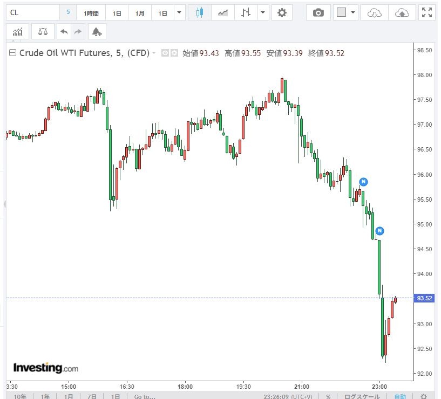The height and width of the screenshot is (399, 441).
Task: Switch to the area chart style icon
Action: click(222, 12)
